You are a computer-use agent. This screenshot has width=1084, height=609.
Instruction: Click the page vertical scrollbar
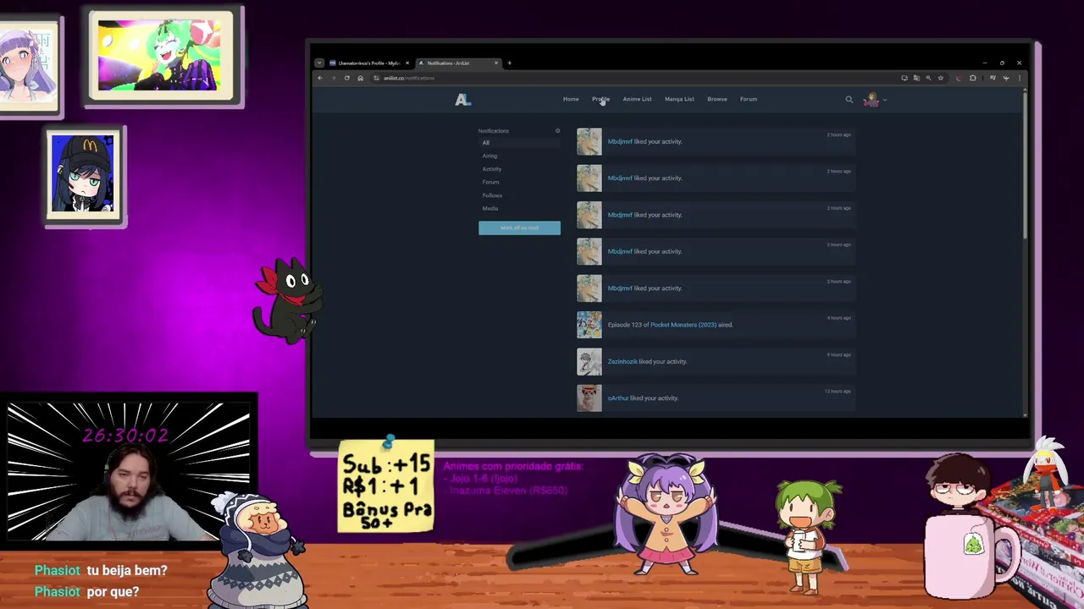(x=1025, y=165)
